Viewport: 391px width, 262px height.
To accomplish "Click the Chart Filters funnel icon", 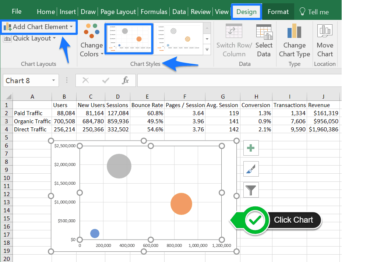I will (x=251, y=190).
